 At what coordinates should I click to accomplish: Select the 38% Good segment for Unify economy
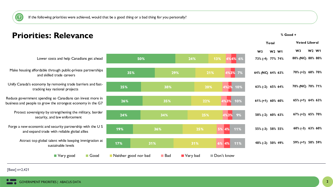(x=168, y=87)
